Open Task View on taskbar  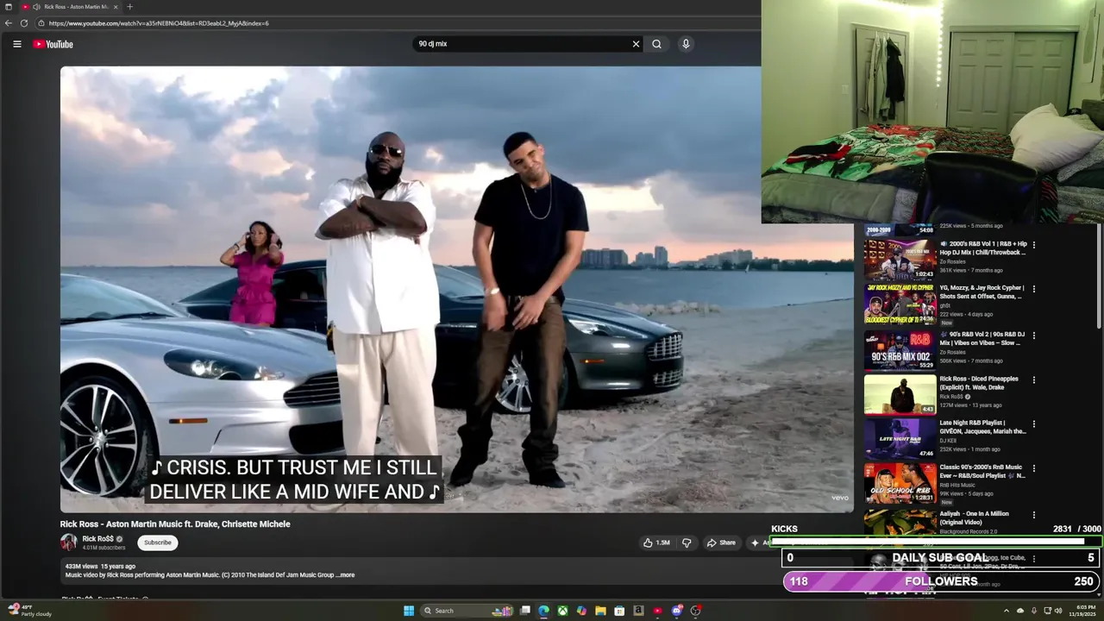point(524,611)
